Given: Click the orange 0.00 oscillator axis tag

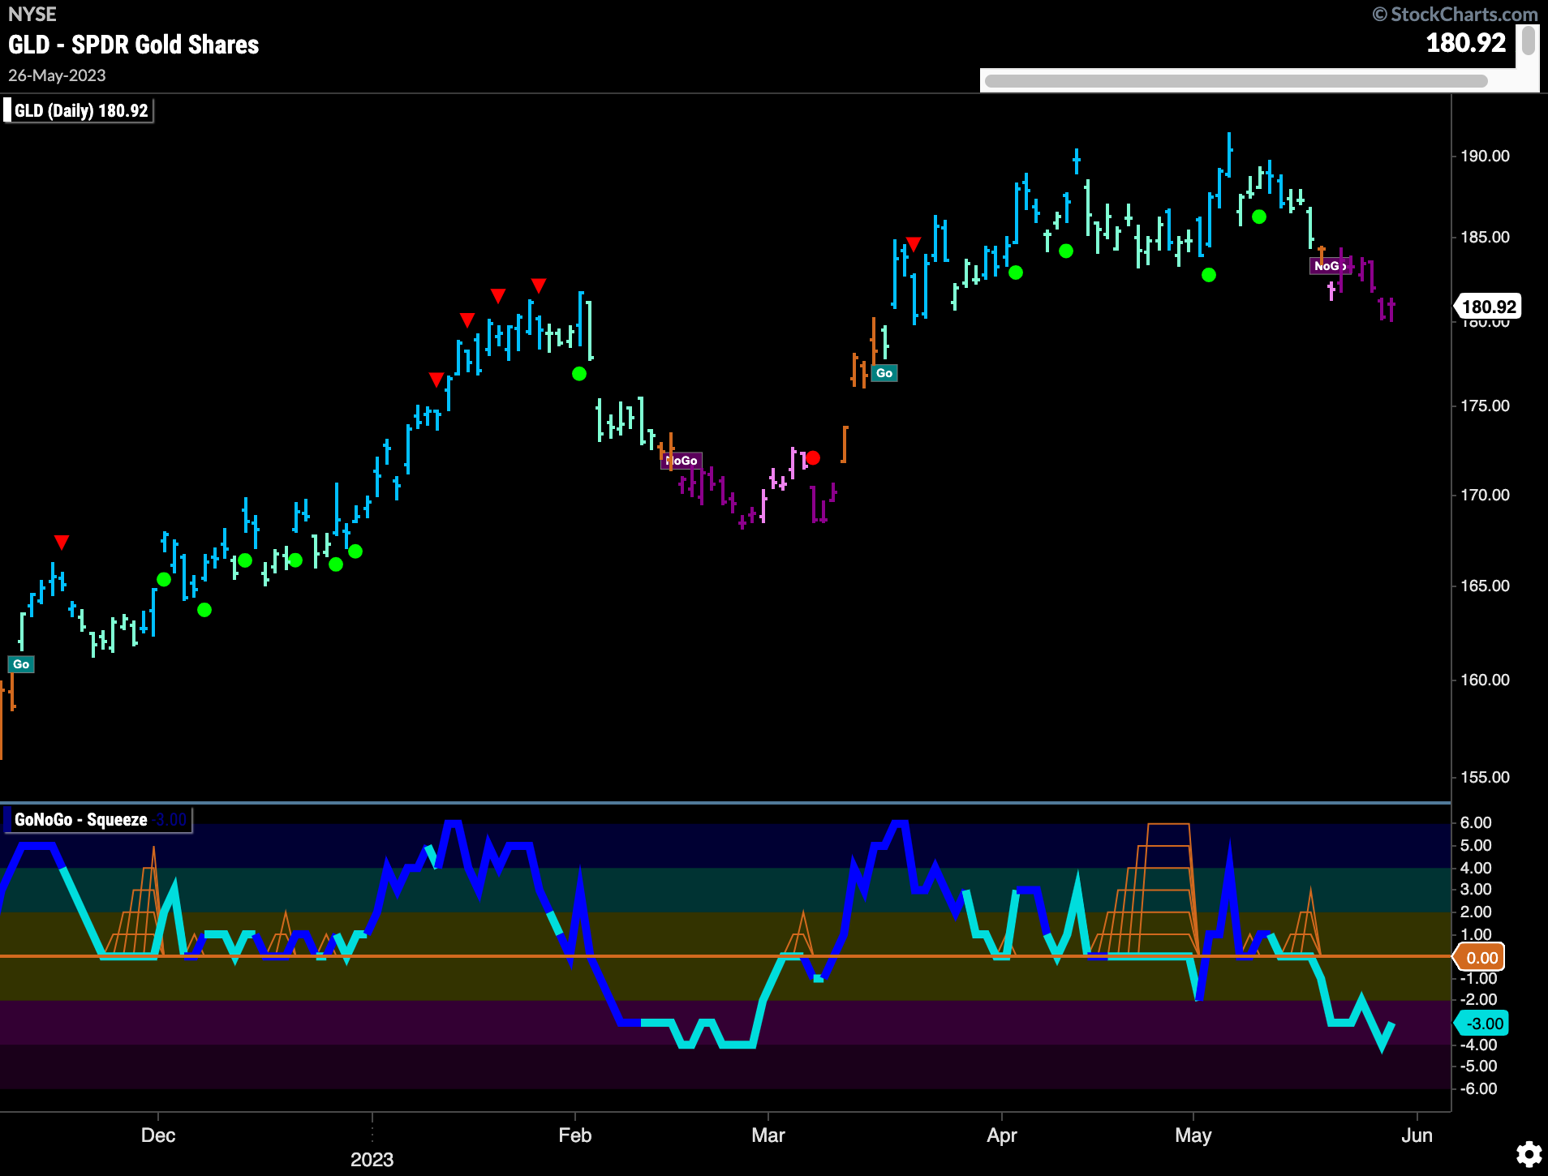Looking at the screenshot, I should (x=1481, y=957).
